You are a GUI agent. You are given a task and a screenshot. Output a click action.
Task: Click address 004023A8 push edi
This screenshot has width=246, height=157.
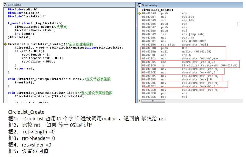pyautogui.click(x=165, y=30)
